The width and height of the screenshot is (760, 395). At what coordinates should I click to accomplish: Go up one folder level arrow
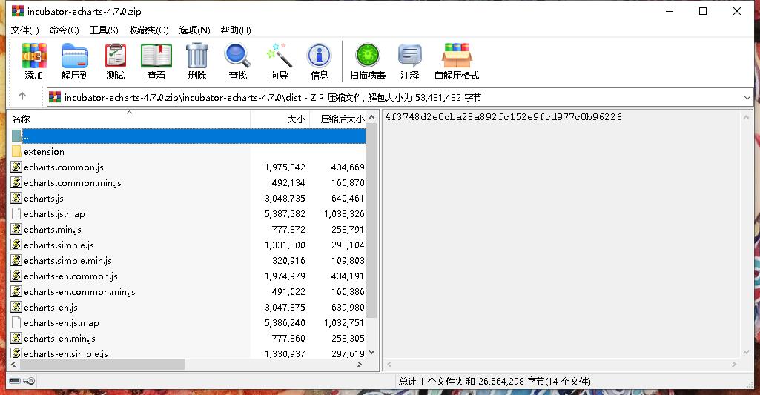[x=22, y=96]
